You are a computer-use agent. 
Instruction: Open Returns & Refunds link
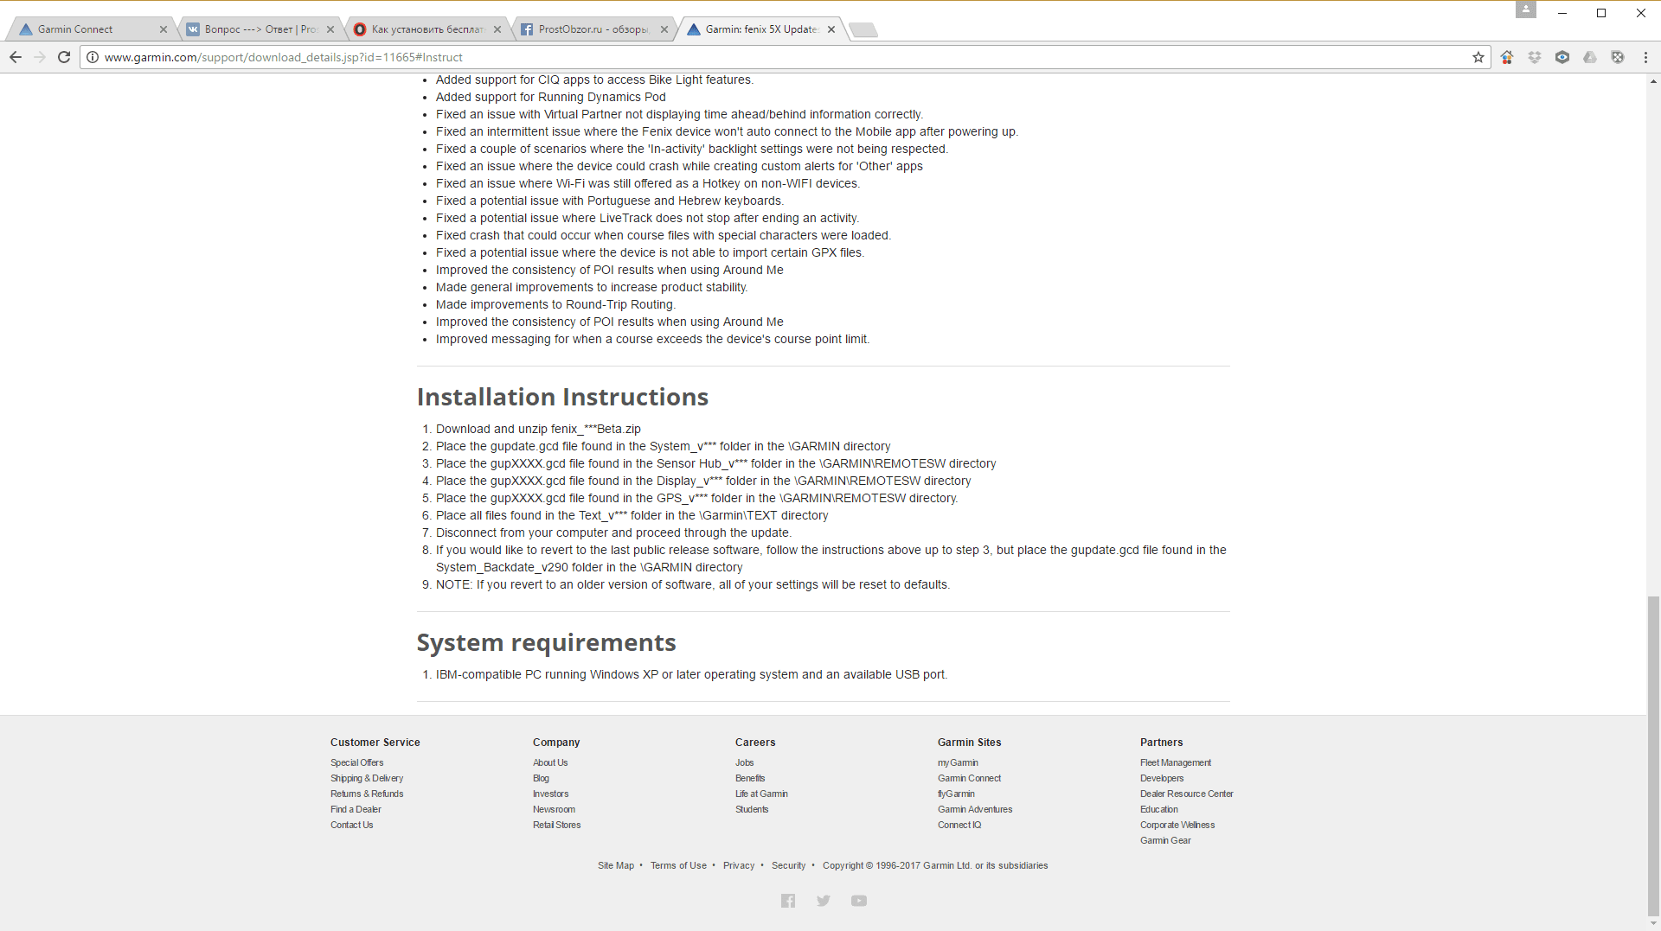(367, 794)
